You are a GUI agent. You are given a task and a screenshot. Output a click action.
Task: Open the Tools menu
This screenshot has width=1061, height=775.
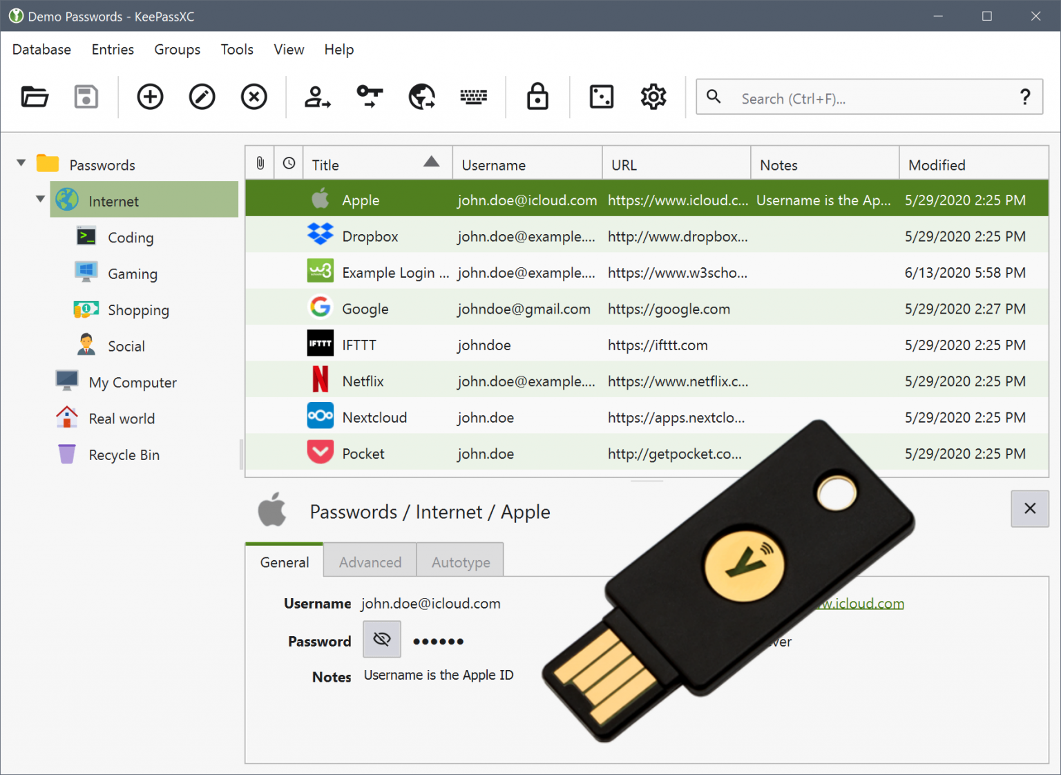coord(237,49)
